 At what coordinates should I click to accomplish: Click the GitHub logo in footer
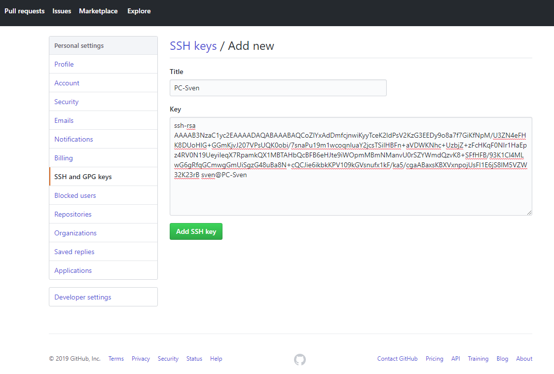coord(299,359)
